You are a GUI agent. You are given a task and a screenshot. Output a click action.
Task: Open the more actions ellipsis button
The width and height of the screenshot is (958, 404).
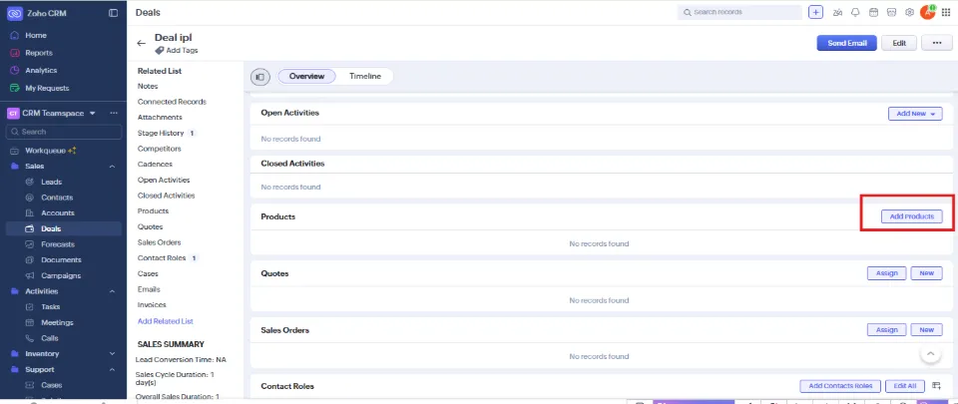click(937, 43)
